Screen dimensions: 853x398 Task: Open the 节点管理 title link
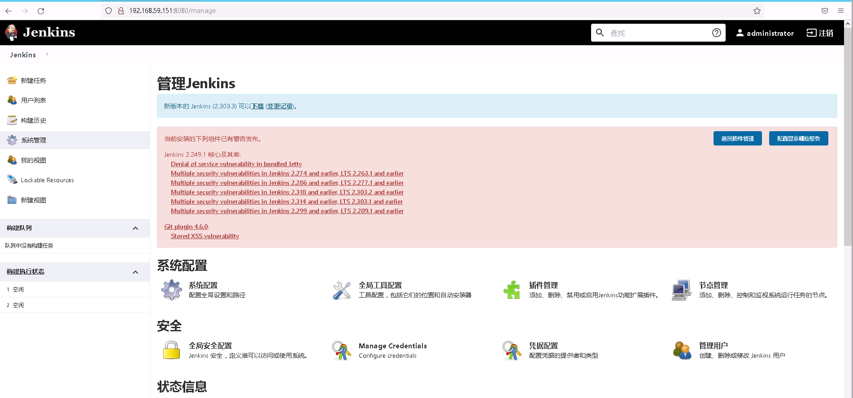[x=714, y=285]
